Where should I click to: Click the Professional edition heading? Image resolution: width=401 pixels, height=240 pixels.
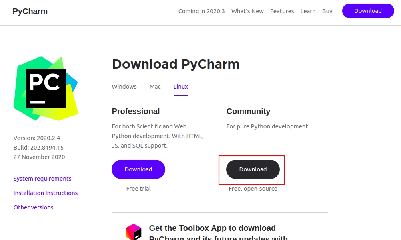pyautogui.click(x=136, y=111)
